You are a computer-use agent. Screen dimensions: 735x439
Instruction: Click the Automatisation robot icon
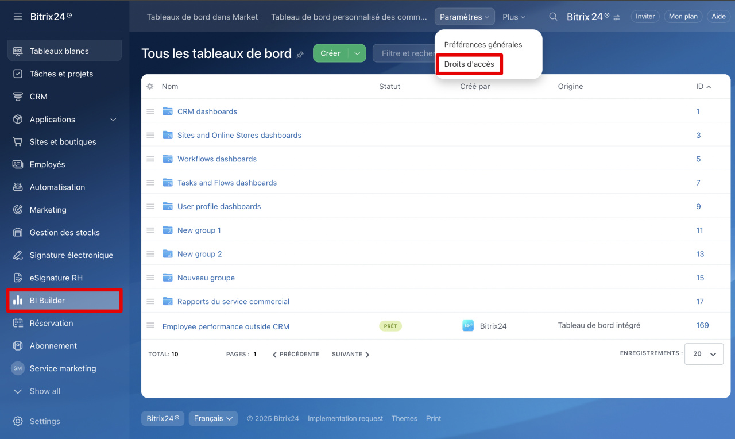point(18,187)
